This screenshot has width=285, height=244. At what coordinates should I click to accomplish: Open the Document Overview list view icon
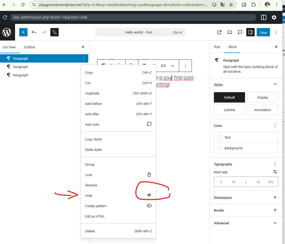coord(54,32)
